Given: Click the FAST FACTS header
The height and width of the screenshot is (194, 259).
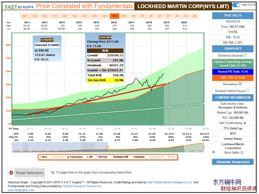Looking at the screenshot, I should [233, 16].
